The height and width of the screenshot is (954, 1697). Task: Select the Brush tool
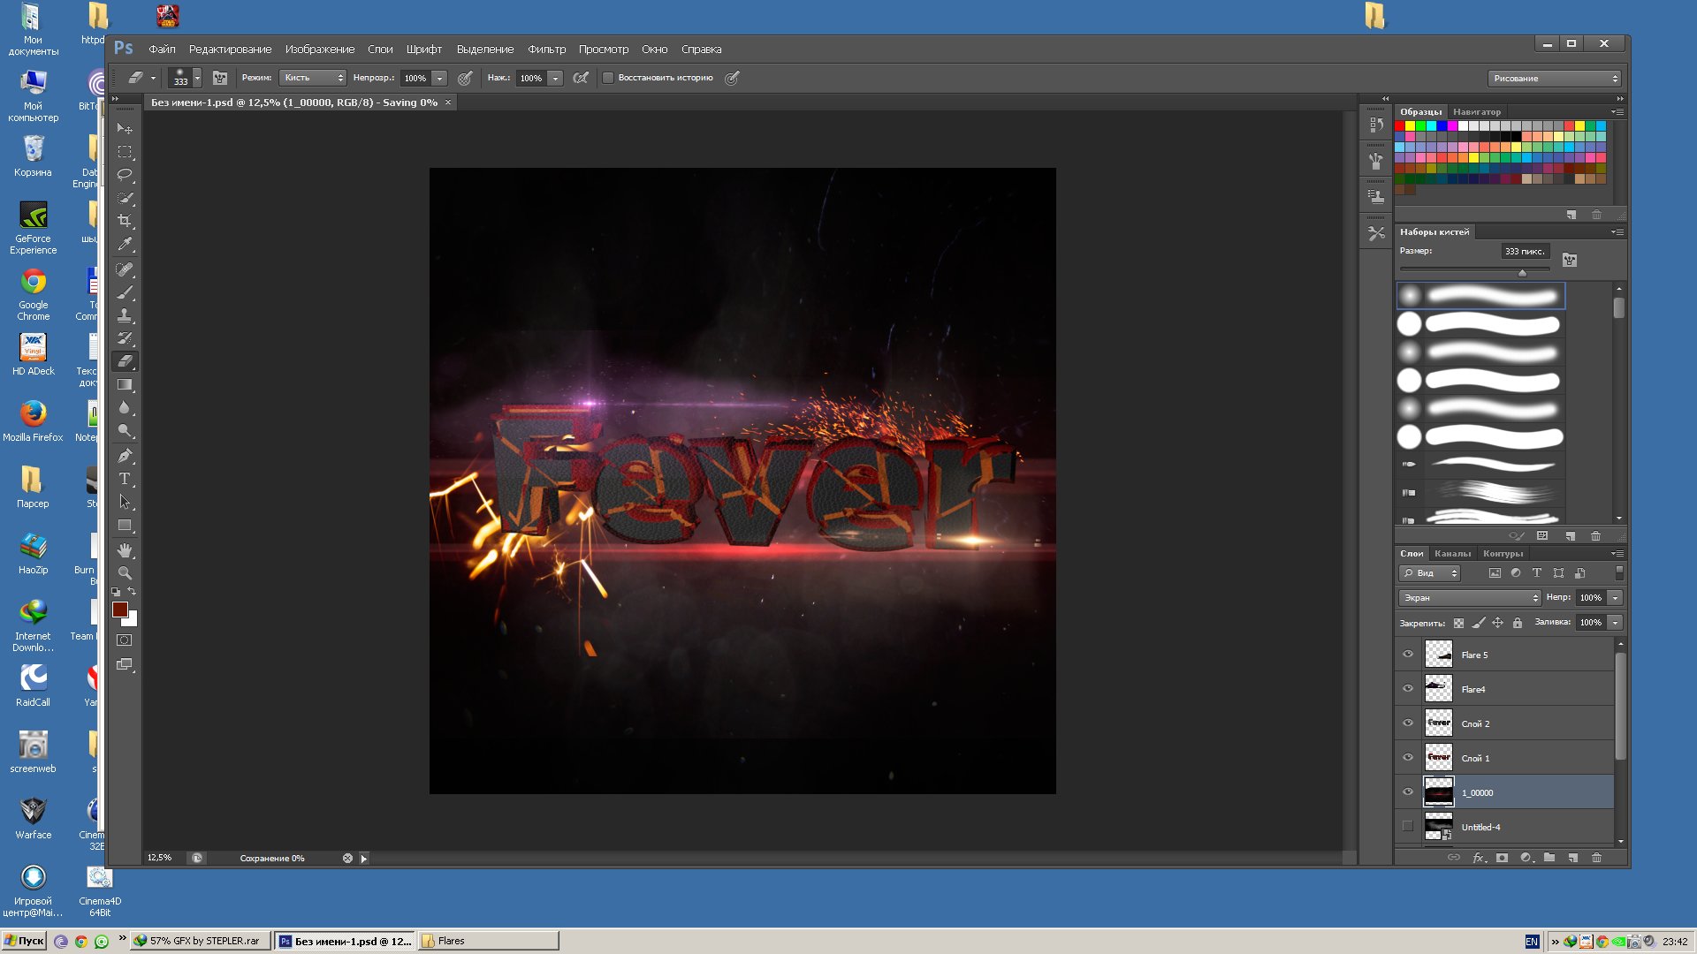pyautogui.click(x=125, y=292)
